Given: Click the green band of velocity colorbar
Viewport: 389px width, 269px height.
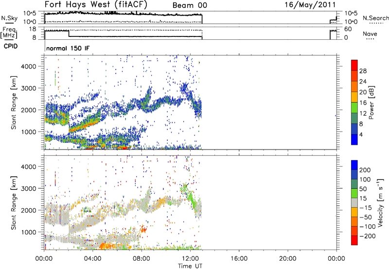Looking at the screenshot, I should [x=354, y=193].
